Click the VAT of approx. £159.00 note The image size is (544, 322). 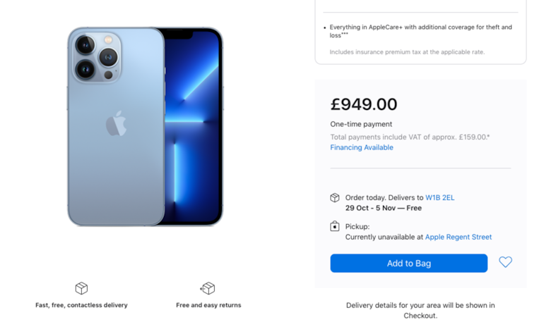coord(410,137)
